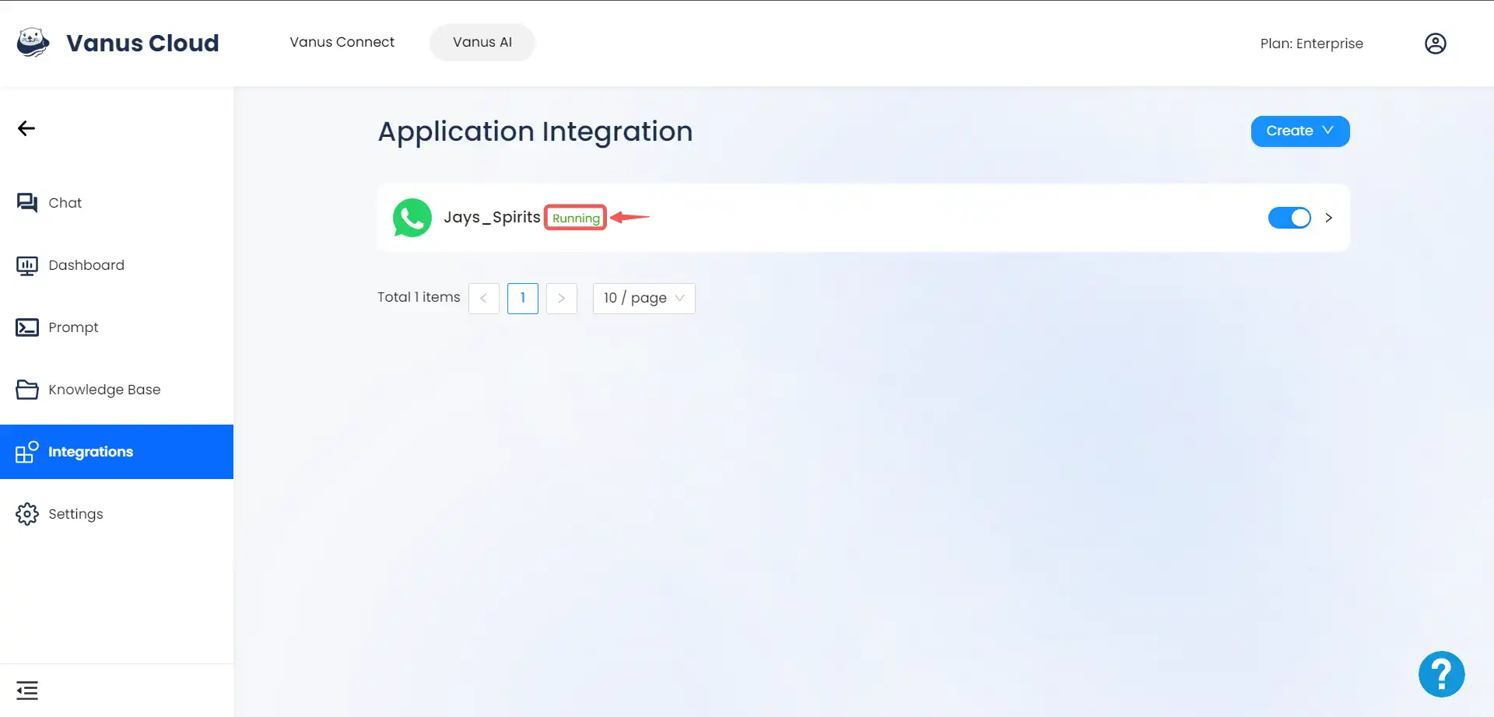Select the Integrations sidebar item
Screen dimensions: 1494x717
coord(117,452)
